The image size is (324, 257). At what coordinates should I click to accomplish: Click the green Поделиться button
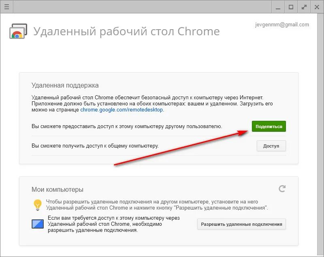click(x=269, y=126)
